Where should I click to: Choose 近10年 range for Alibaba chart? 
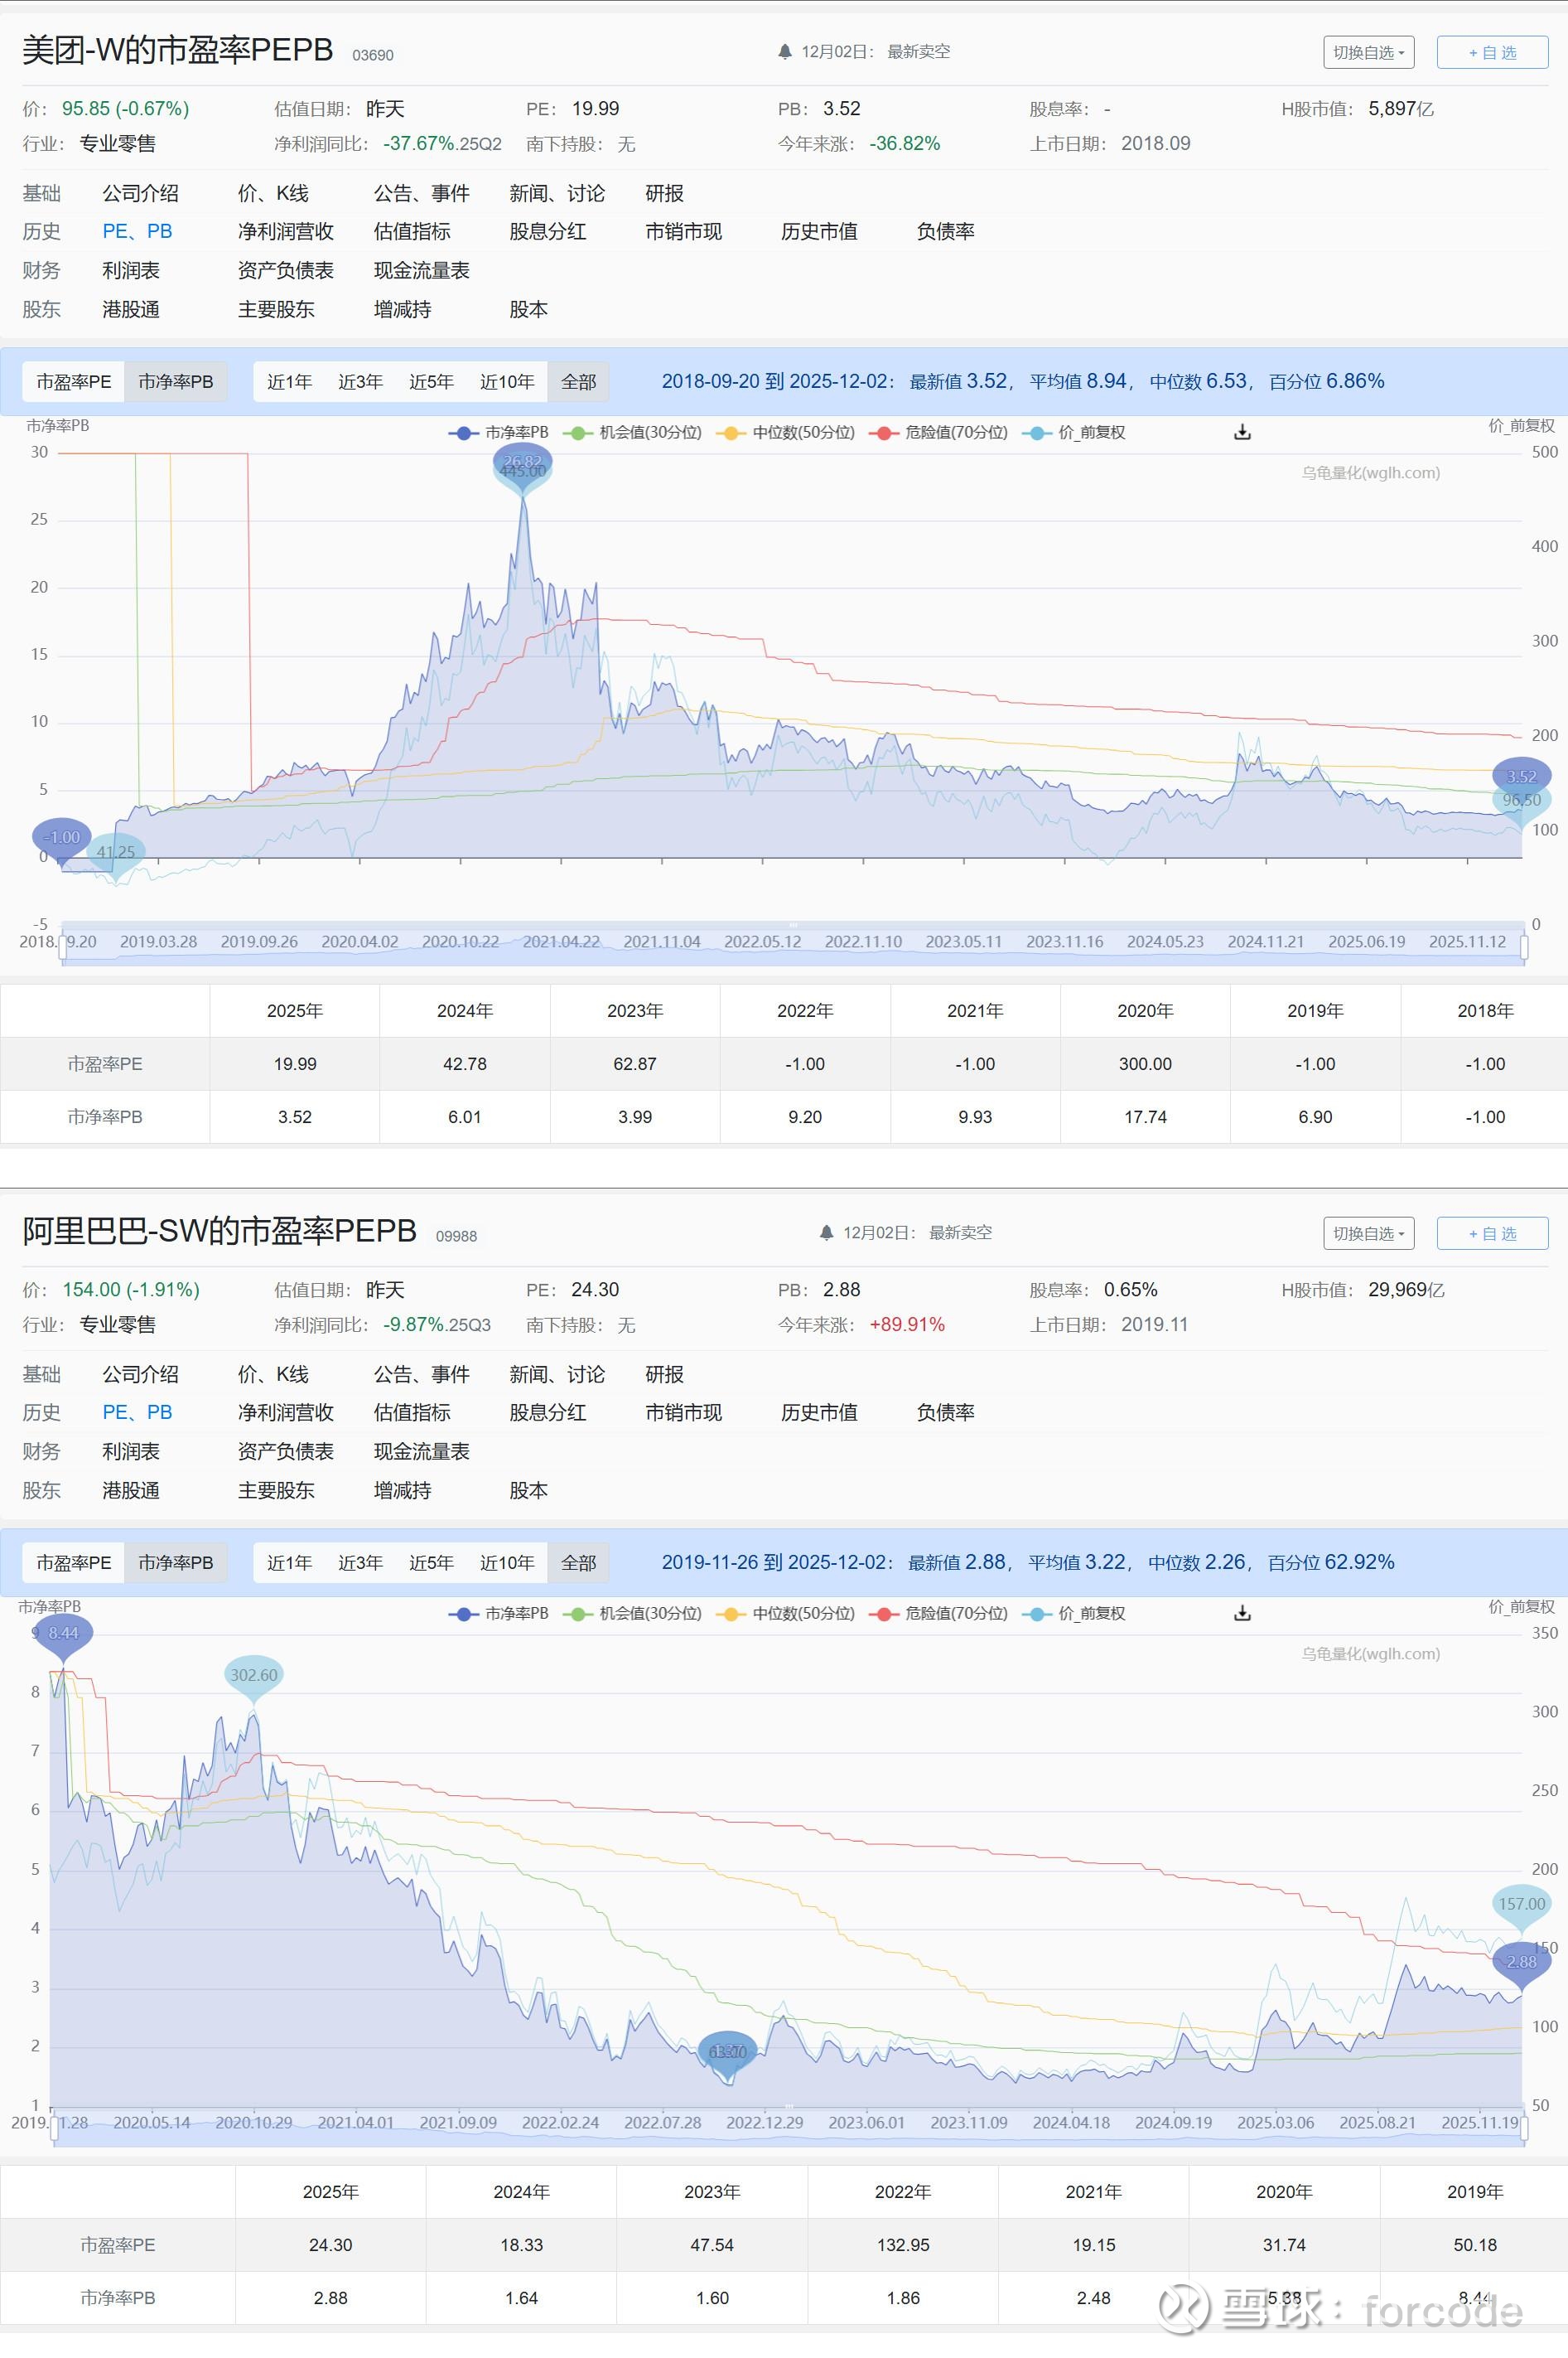507,1562
